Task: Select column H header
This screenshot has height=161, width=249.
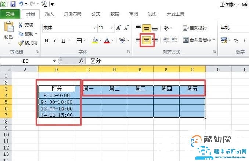Action: tap(219, 69)
